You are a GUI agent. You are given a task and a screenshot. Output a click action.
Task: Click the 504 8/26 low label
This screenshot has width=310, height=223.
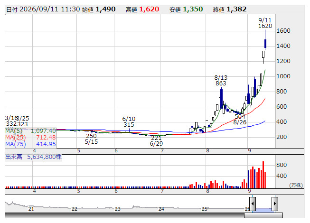click(240, 119)
